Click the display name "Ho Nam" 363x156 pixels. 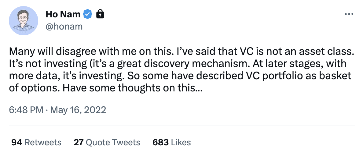click(x=63, y=14)
